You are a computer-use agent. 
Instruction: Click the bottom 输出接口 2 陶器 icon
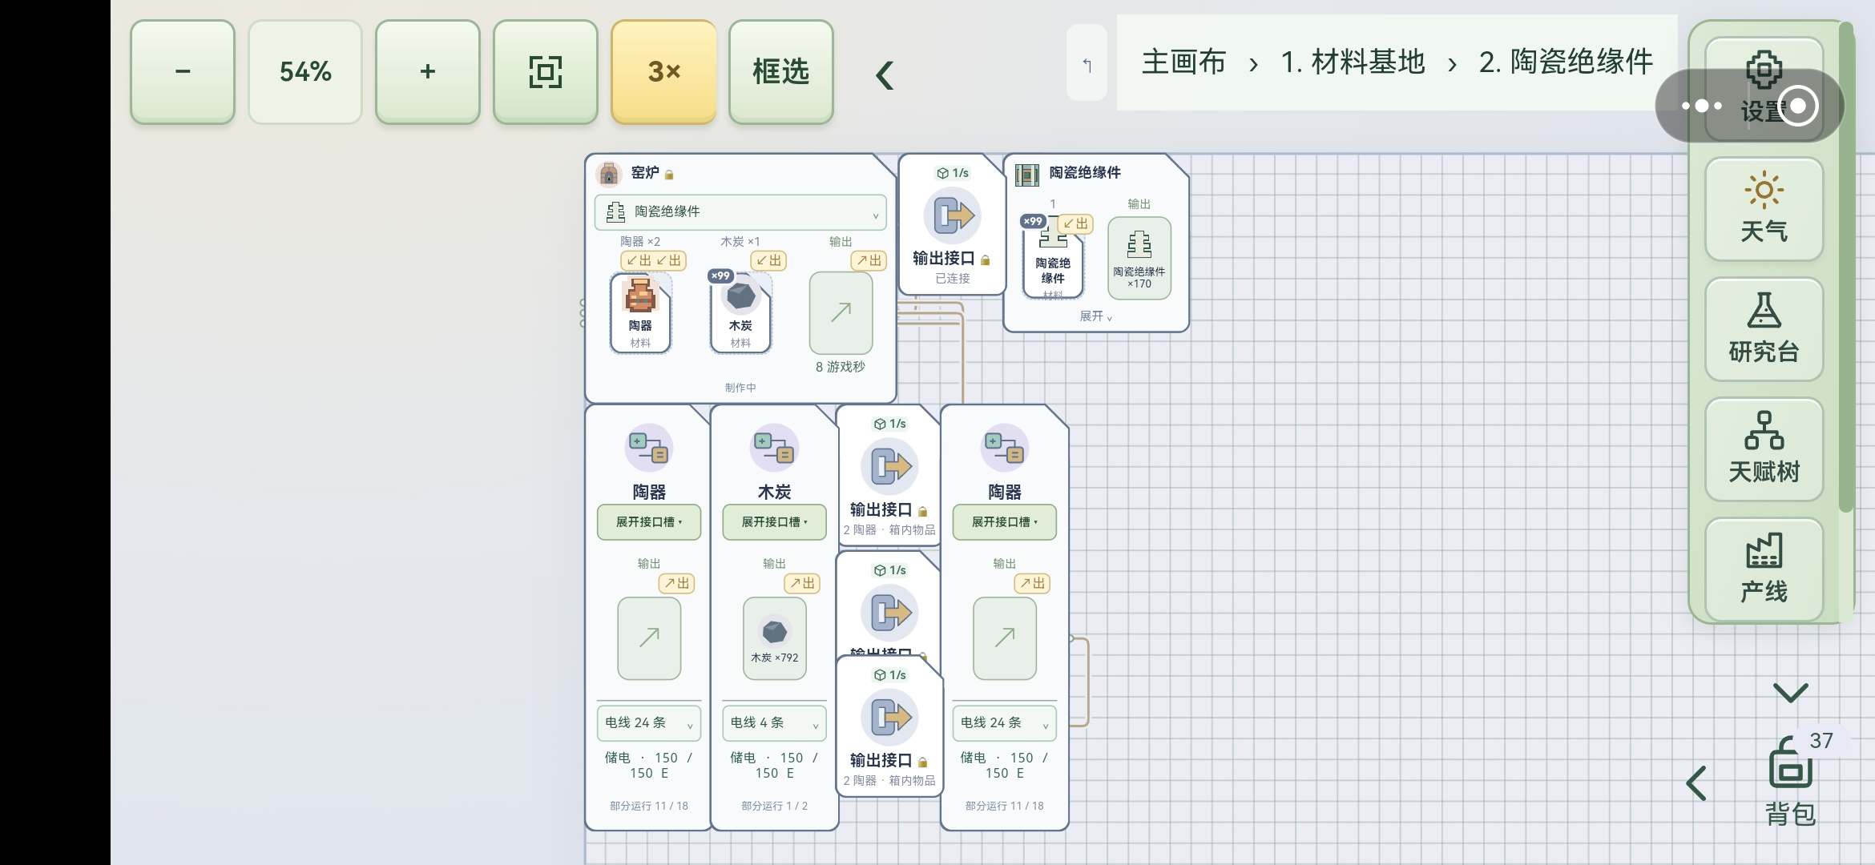[889, 717]
